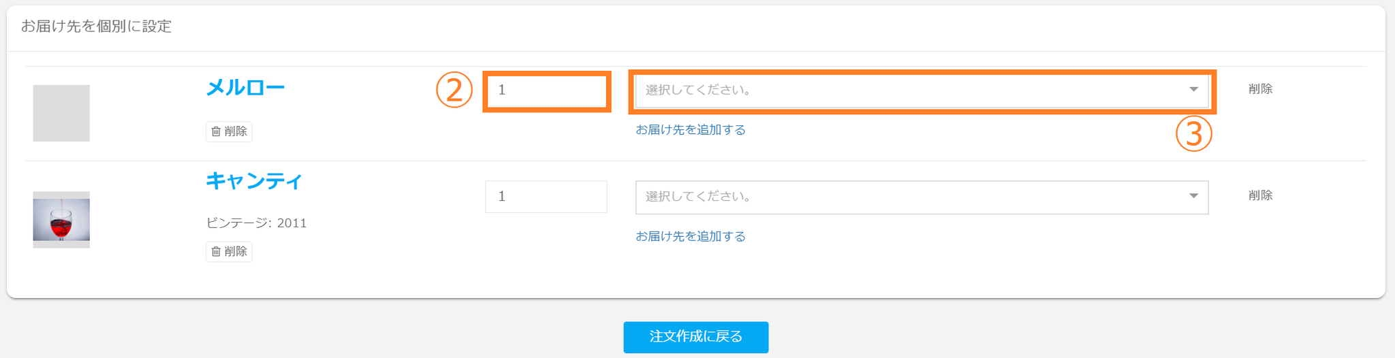This screenshot has height=358, width=1395.
Task: Click お届け先を追加する under the キャンティ row
Action: tap(691, 237)
